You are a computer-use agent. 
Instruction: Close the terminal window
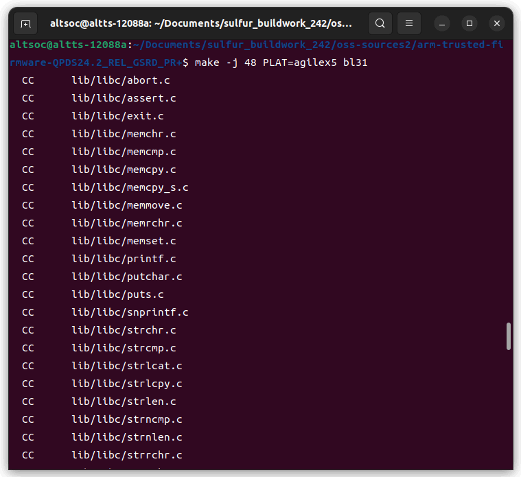click(x=497, y=23)
